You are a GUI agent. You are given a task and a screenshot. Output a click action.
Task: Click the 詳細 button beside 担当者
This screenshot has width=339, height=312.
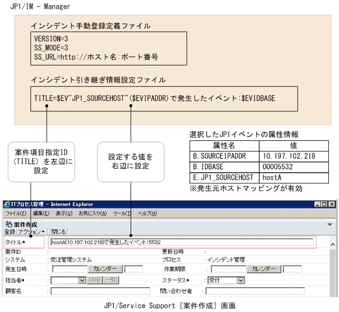pyautogui.click(x=95, y=280)
